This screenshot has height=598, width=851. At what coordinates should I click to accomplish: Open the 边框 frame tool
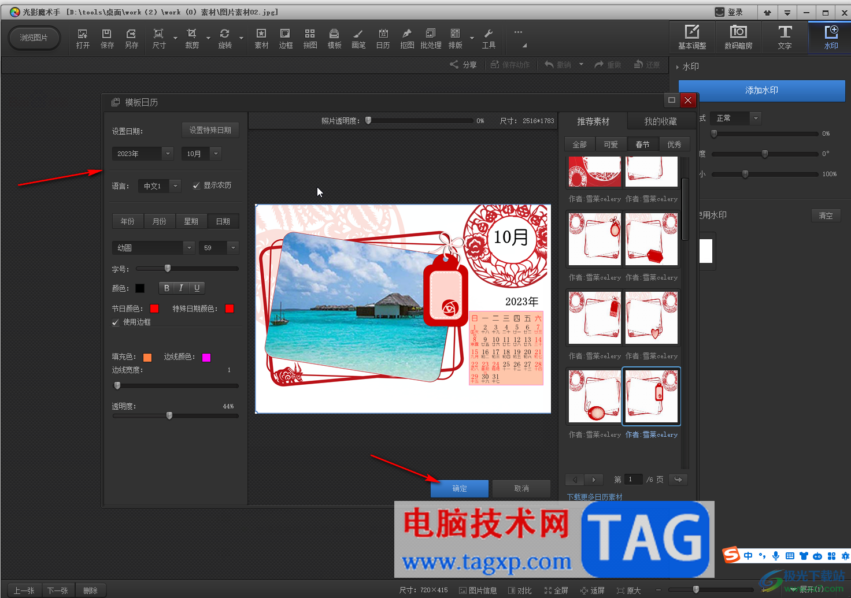click(286, 38)
